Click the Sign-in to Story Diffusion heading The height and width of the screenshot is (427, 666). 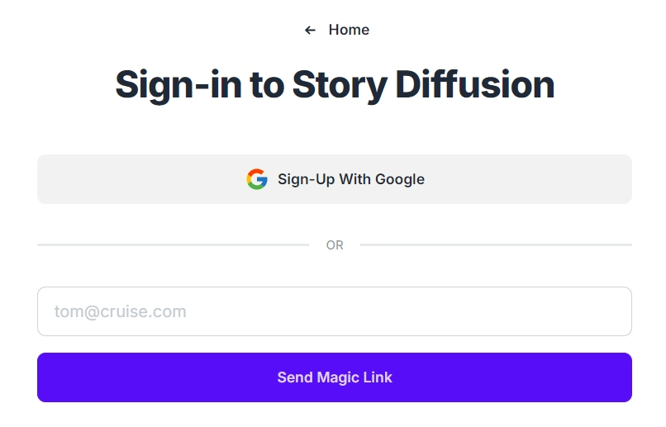click(335, 84)
